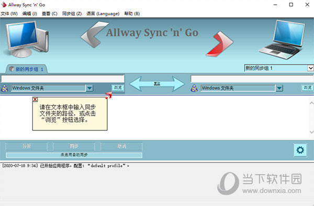Click the scrollbar down arrow
314x206 pixels.
click(311, 132)
